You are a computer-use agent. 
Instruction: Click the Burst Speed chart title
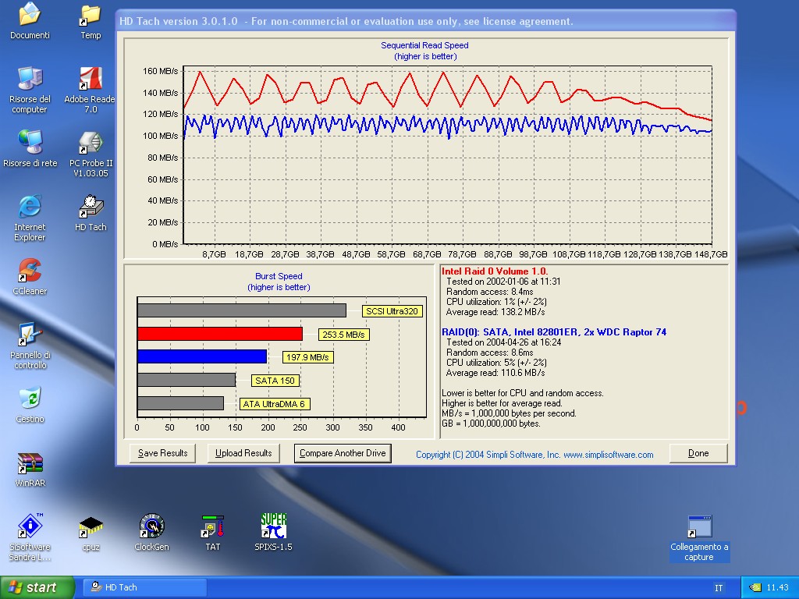[279, 276]
